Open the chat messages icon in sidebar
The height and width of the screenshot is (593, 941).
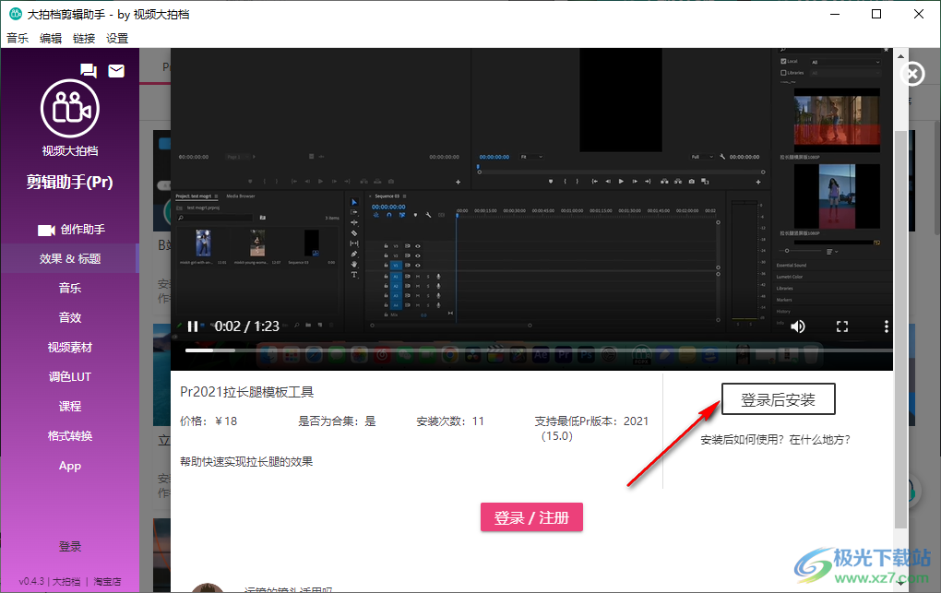pyautogui.click(x=89, y=71)
